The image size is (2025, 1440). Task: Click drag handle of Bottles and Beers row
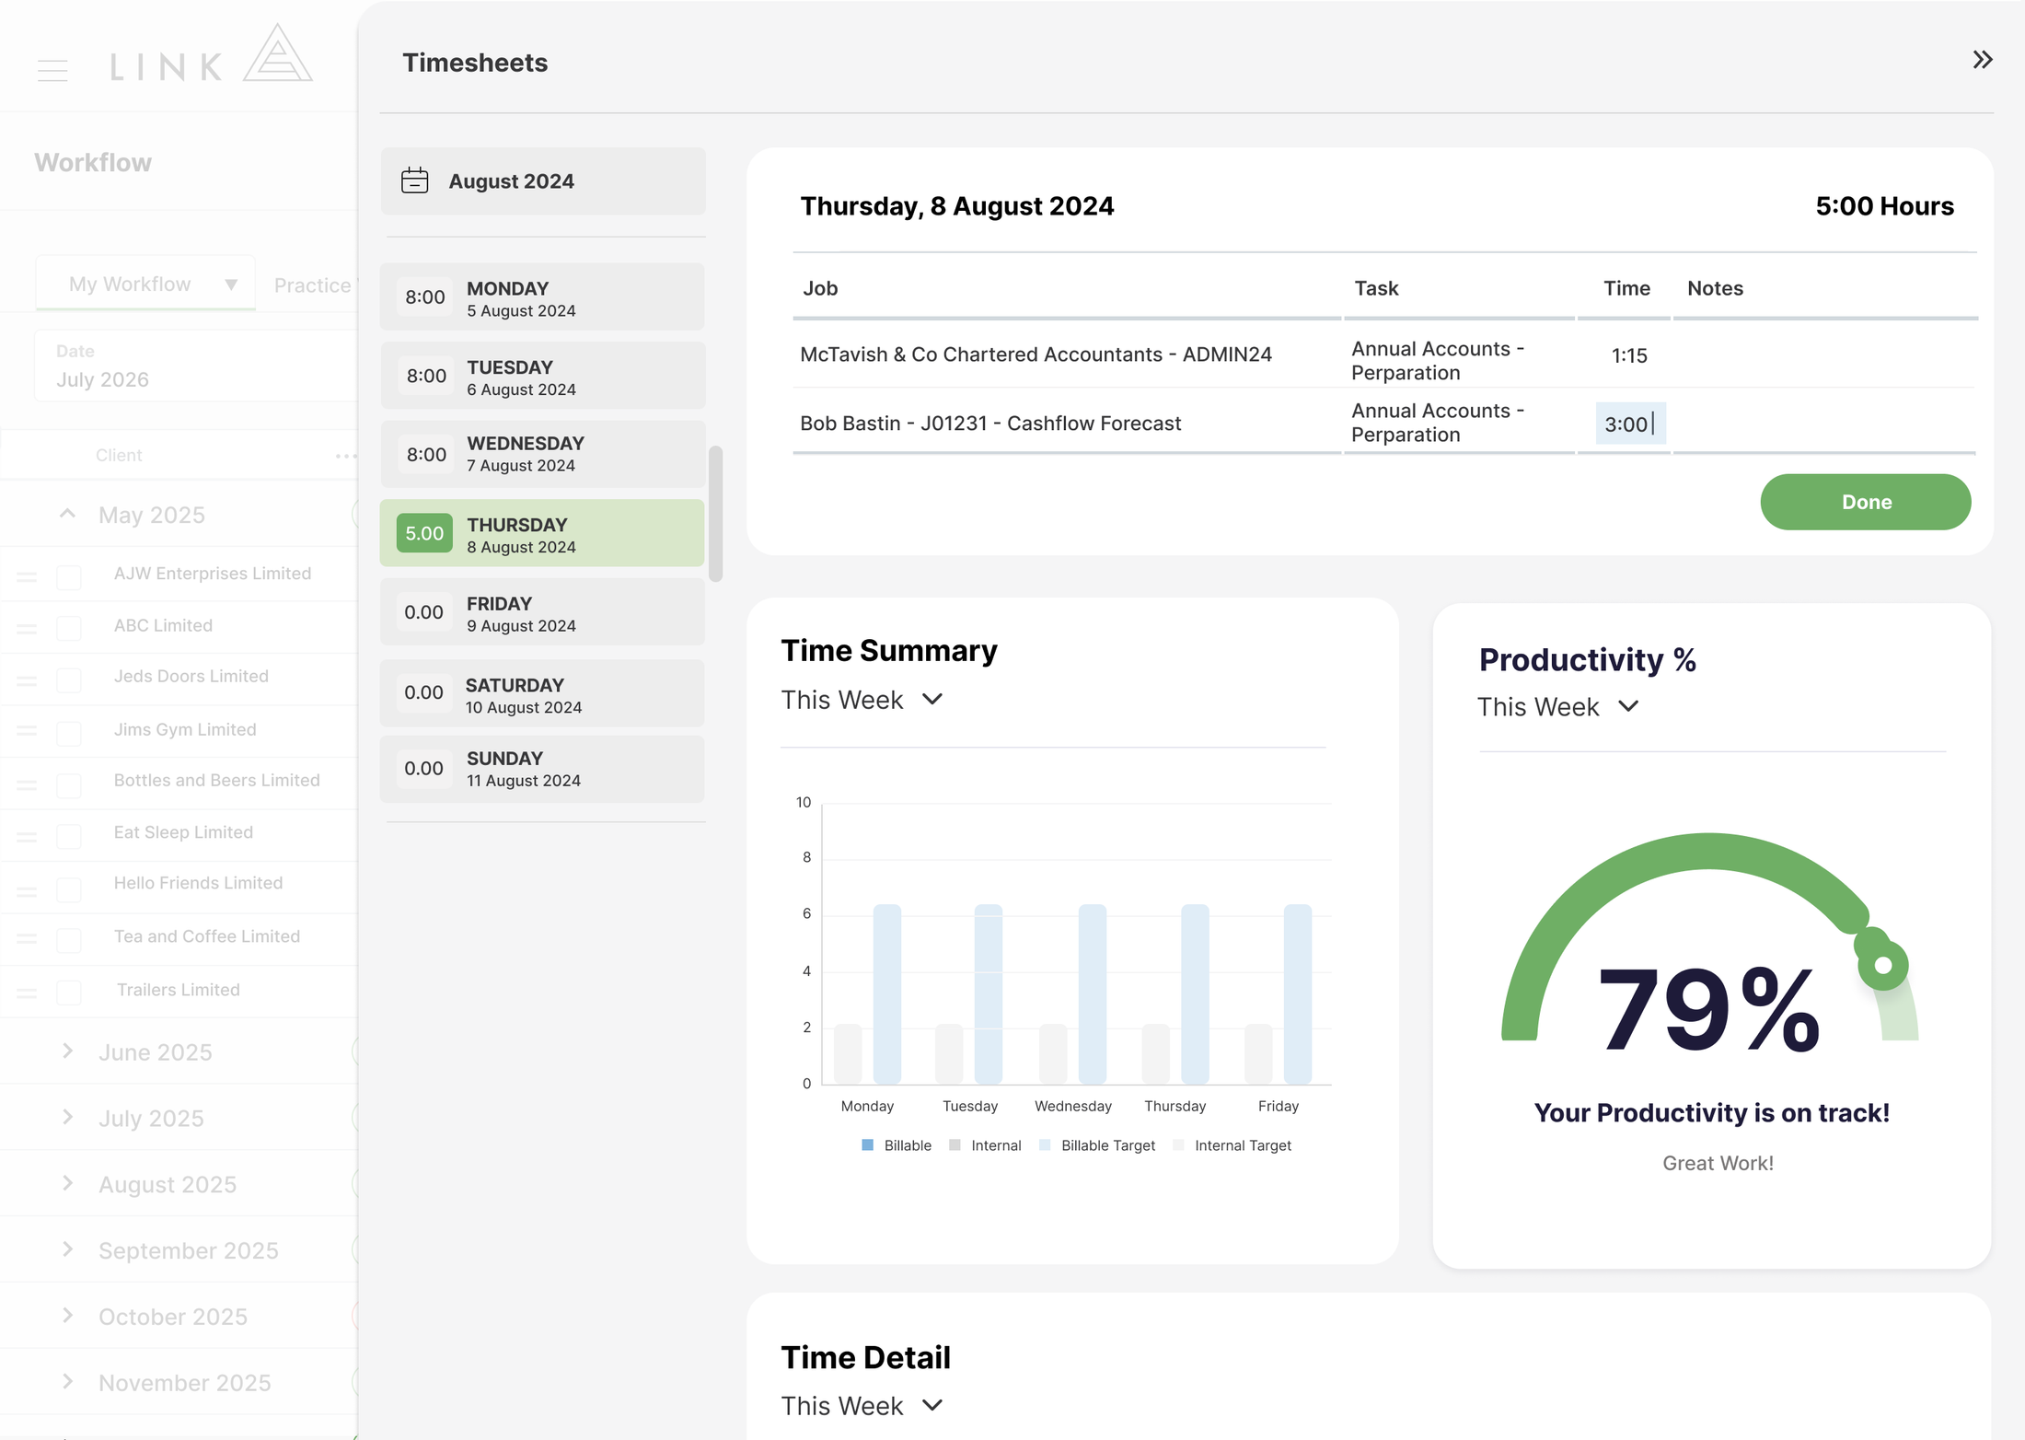[x=27, y=784]
